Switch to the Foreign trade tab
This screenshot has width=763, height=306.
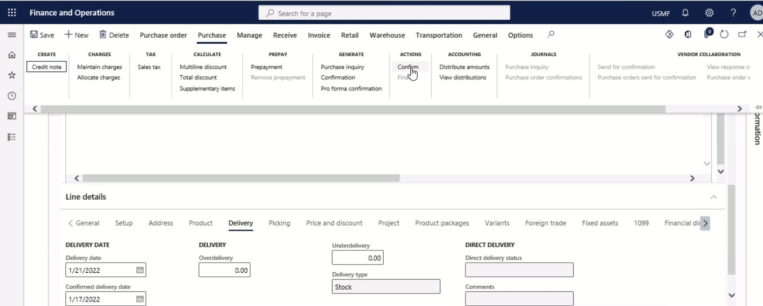coord(545,223)
